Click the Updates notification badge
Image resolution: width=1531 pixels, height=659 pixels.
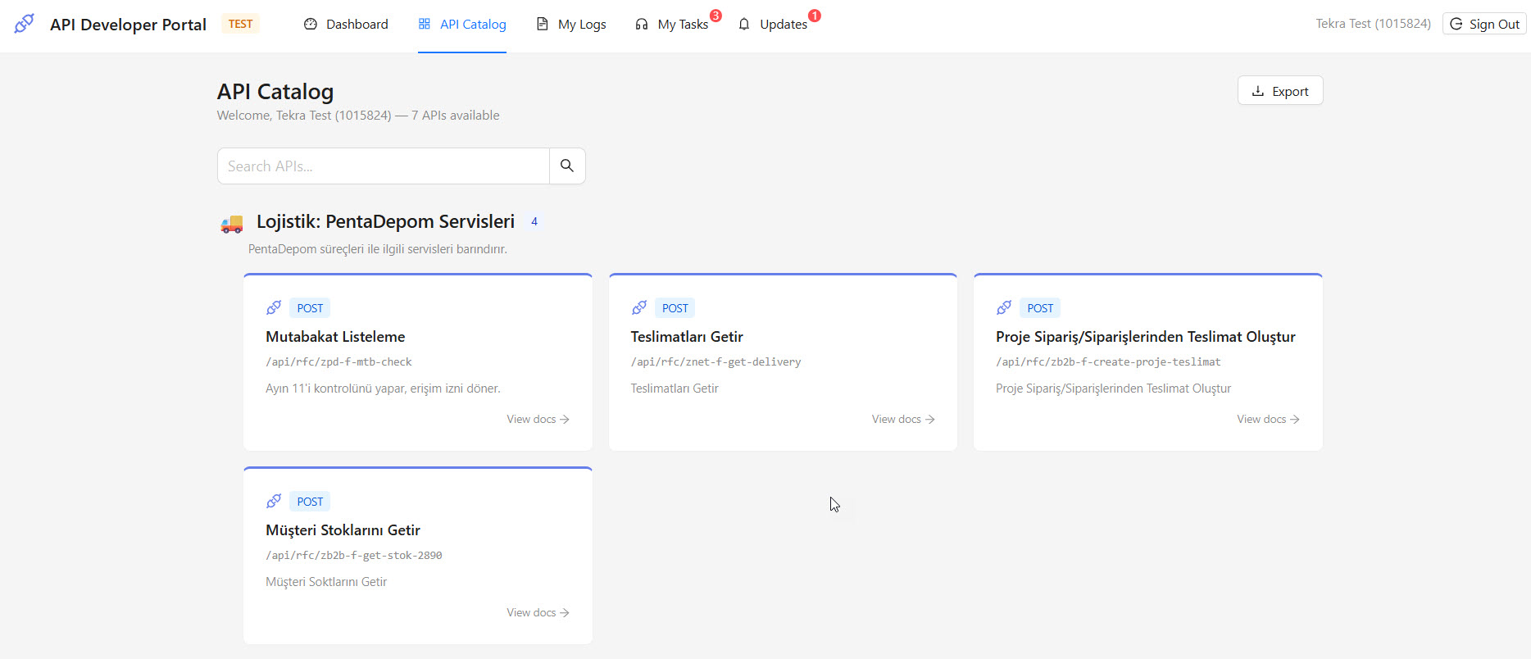814,16
